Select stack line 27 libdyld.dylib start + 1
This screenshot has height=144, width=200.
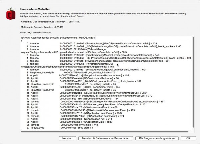tap(60, 128)
